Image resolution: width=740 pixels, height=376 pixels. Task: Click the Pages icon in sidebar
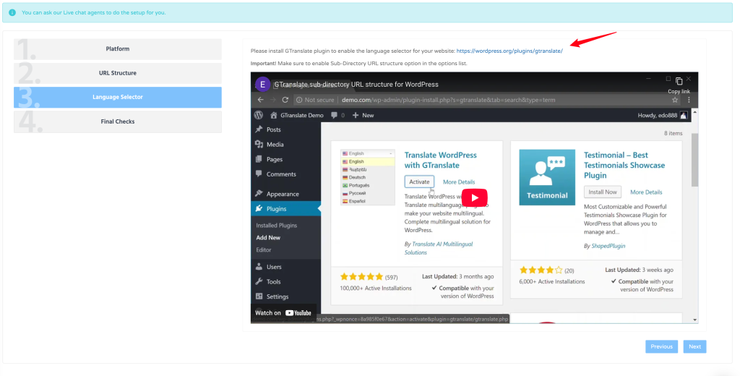[259, 159]
